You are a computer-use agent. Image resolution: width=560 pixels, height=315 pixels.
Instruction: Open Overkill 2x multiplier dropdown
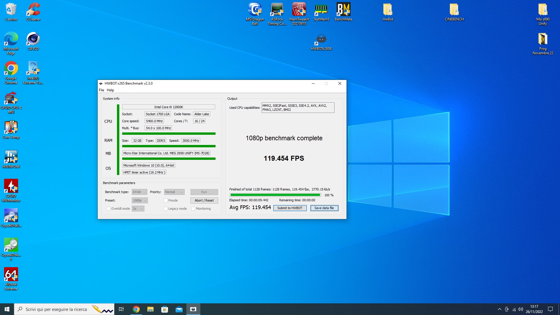tap(138, 209)
